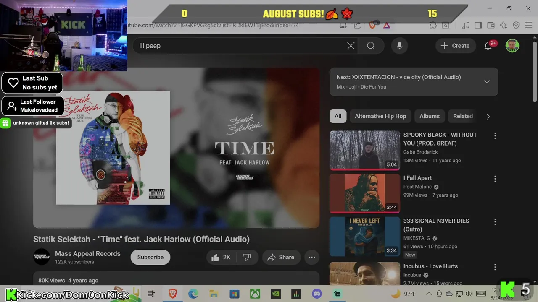The width and height of the screenshot is (538, 302).
Task: Dislike the video with thumbs down
Action: (247, 257)
